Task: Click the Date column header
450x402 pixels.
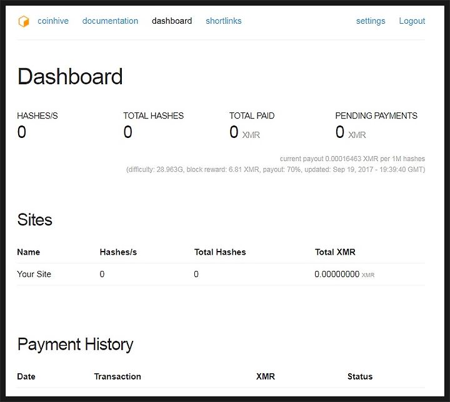Action: click(x=26, y=376)
